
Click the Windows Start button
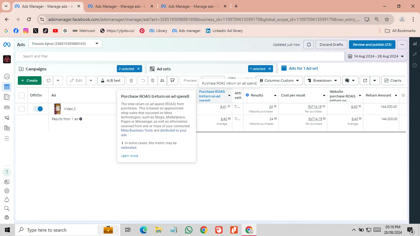pos(7,230)
